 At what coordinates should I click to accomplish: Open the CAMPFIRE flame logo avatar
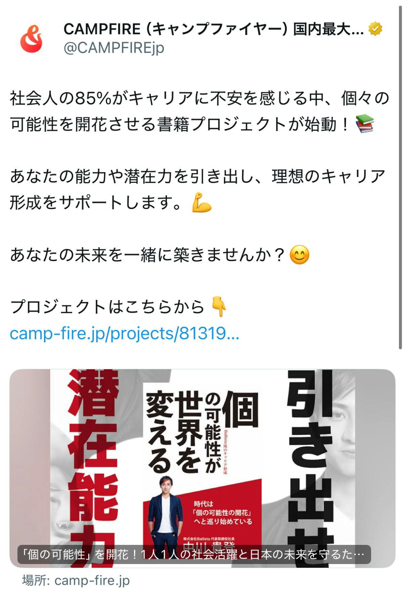pyautogui.click(x=31, y=38)
